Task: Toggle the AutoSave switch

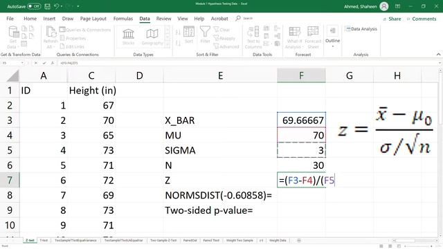Action: (34, 6)
